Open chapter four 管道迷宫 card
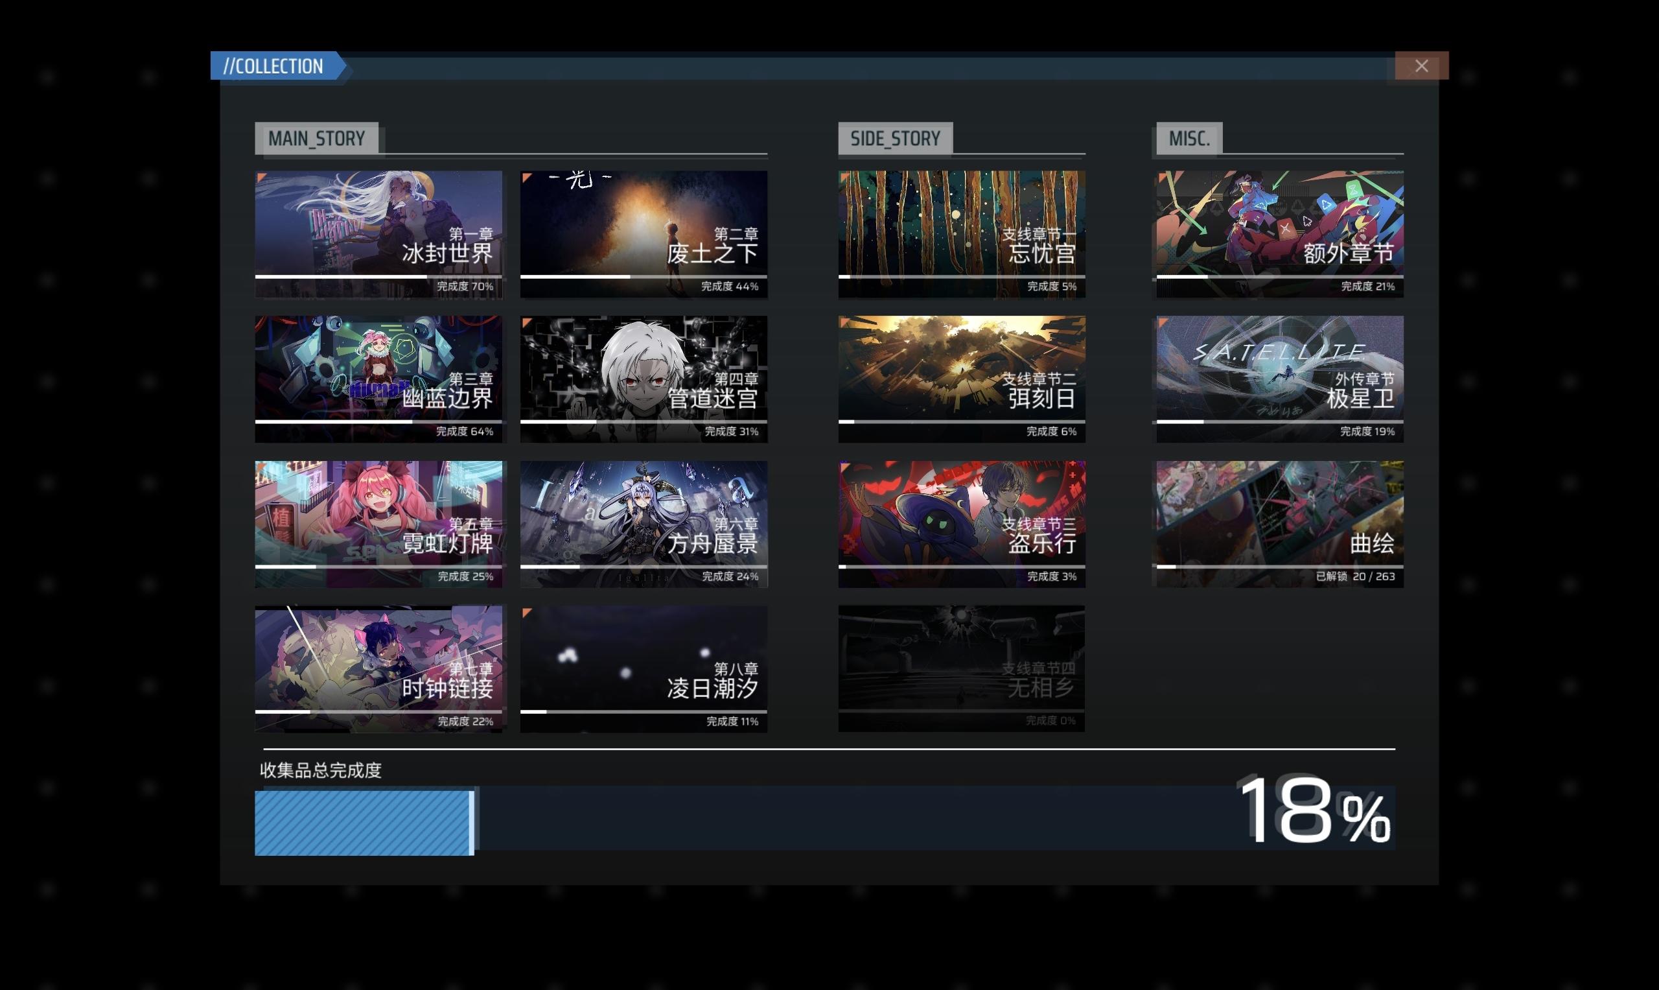The width and height of the screenshot is (1659, 990). 644,379
